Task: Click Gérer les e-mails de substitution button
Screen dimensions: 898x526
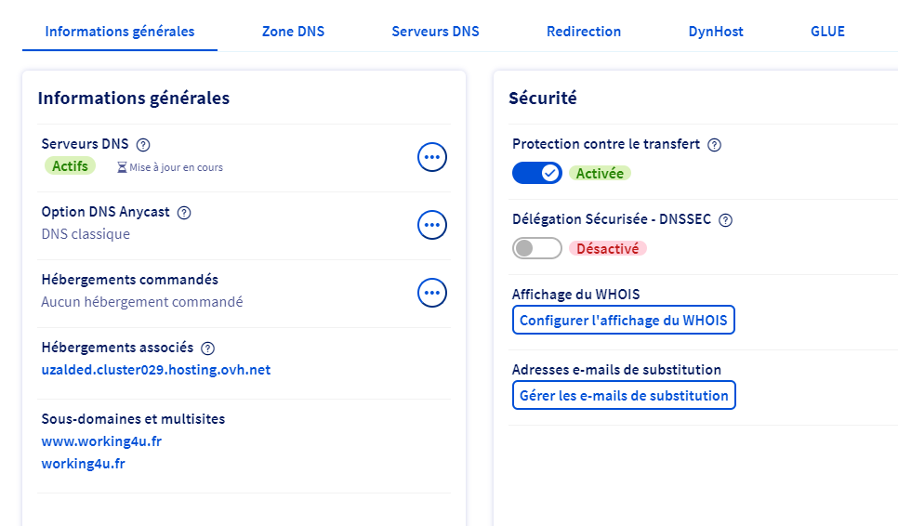Action: coord(623,396)
